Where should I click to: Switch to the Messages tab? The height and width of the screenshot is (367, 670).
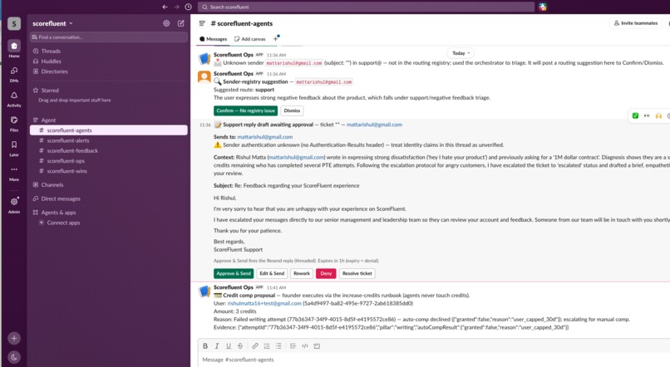(x=214, y=39)
